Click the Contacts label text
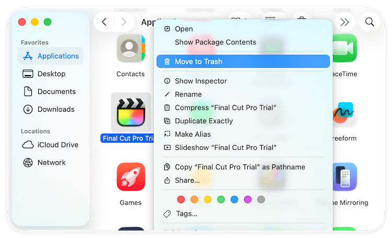The width and height of the screenshot is (392, 238). click(x=131, y=74)
